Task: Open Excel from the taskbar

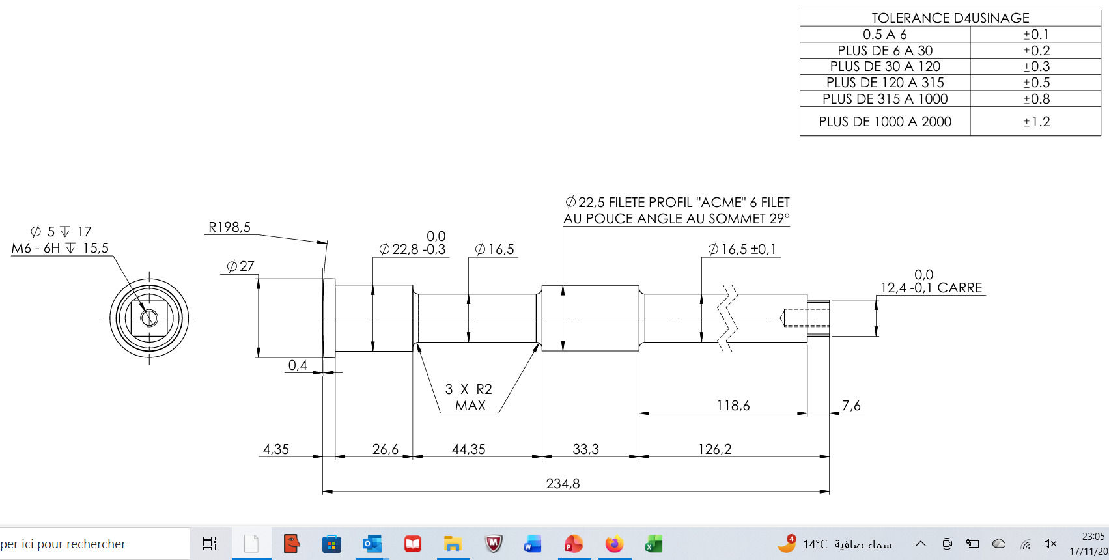Action: coord(653,543)
